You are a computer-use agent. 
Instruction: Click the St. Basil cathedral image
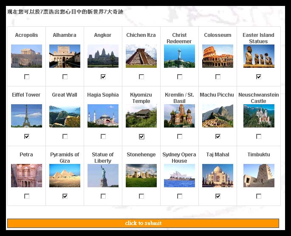tap(179, 116)
